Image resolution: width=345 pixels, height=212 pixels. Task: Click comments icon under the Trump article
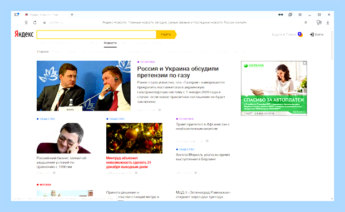click(x=207, y=141)
